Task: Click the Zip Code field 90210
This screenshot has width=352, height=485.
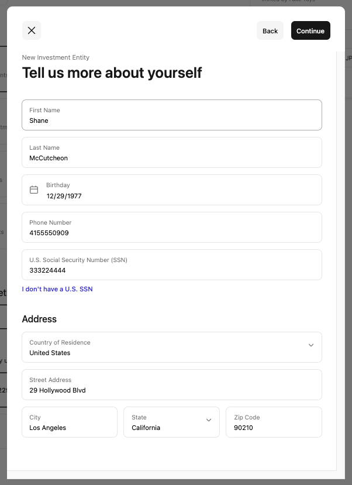Action: 274,422
